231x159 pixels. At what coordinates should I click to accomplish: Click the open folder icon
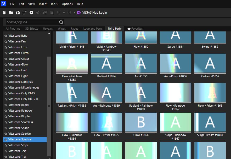pyautogui.click(x=11, y=13)
